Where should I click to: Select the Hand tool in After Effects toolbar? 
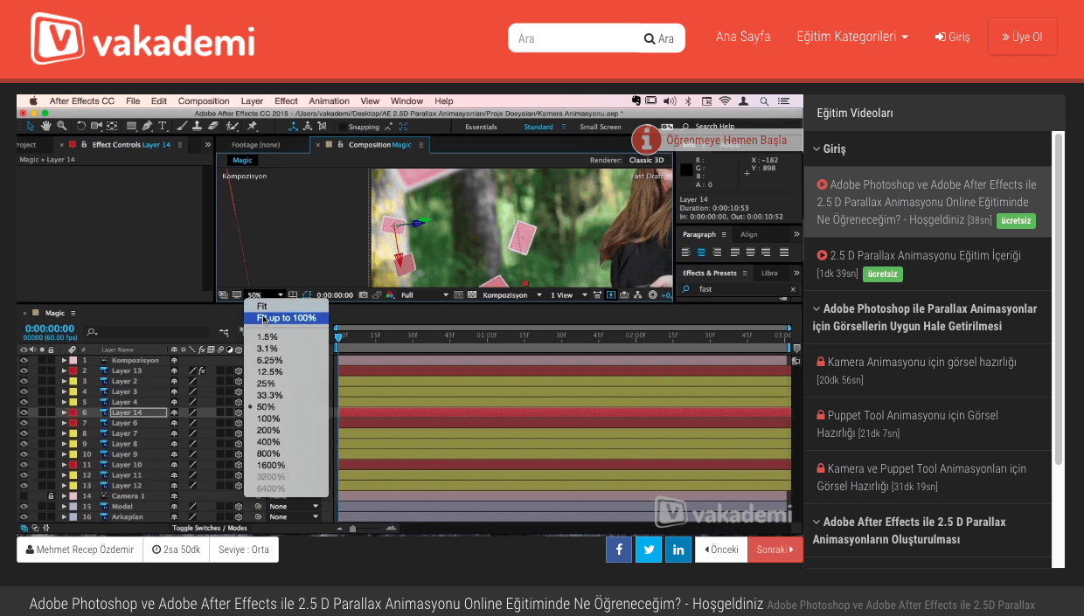coord(46,127)
